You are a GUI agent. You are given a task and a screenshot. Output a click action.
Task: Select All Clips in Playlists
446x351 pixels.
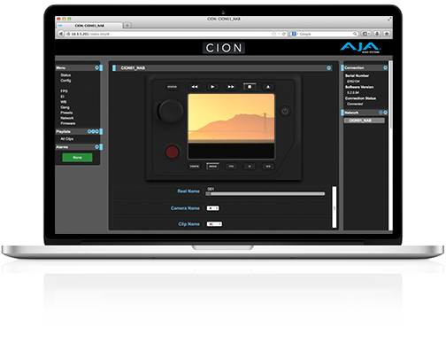67,139
